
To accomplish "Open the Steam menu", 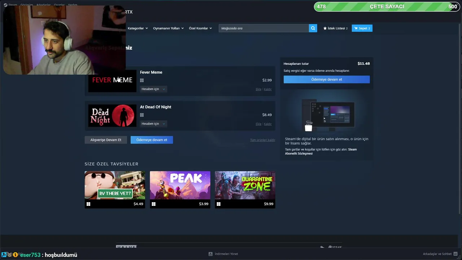I will pos(13,5).
